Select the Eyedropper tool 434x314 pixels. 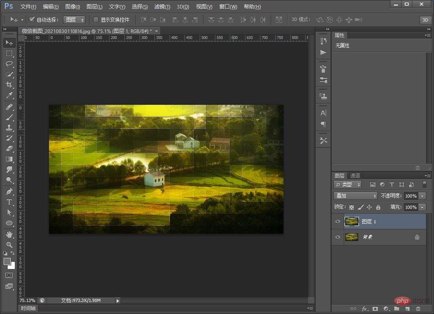click(9, 95)
